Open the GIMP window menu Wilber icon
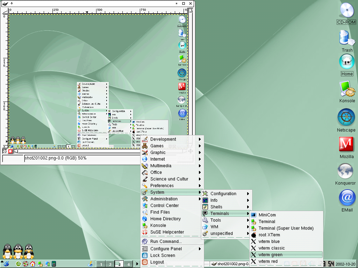 pyautogui.click(x=5, y=3)
